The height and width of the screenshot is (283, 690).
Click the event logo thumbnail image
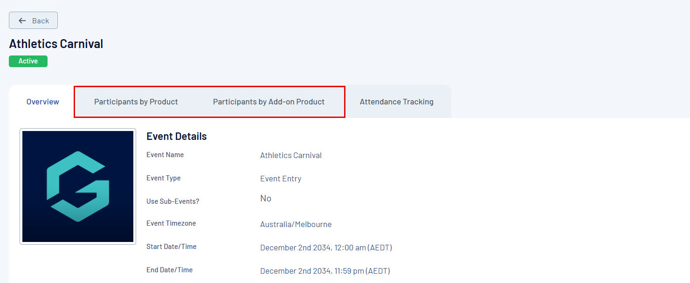pos(78,186)
